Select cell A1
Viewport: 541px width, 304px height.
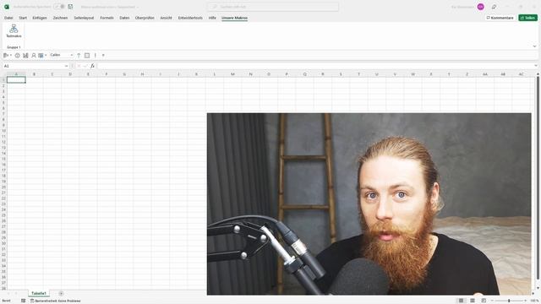pos(16,79)
